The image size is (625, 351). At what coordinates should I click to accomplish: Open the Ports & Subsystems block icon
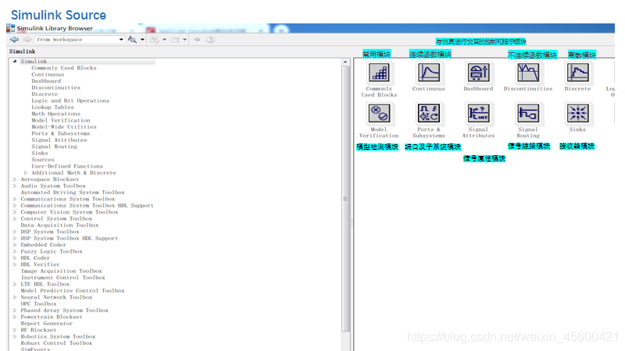(x=428, y=113)
